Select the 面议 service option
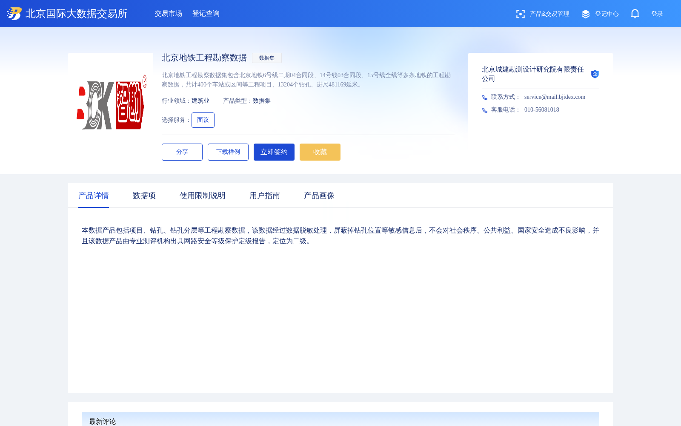 click(x=203, y=120)
